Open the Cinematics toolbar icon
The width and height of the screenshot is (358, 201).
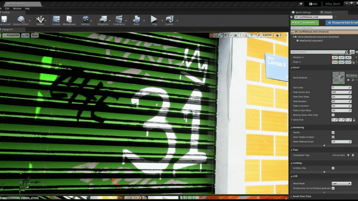(x=119, y=20)
